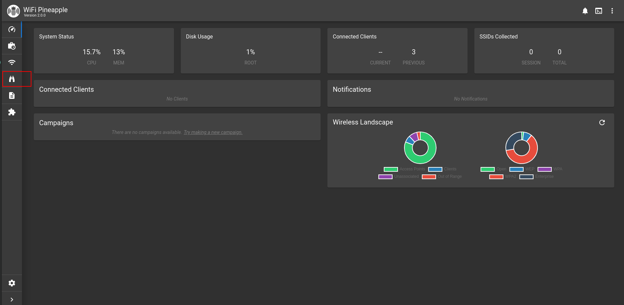The image size is (624, 305).
Task: Open Campaigns briefcase icon in sidebar
Action: tap(12, 46)
